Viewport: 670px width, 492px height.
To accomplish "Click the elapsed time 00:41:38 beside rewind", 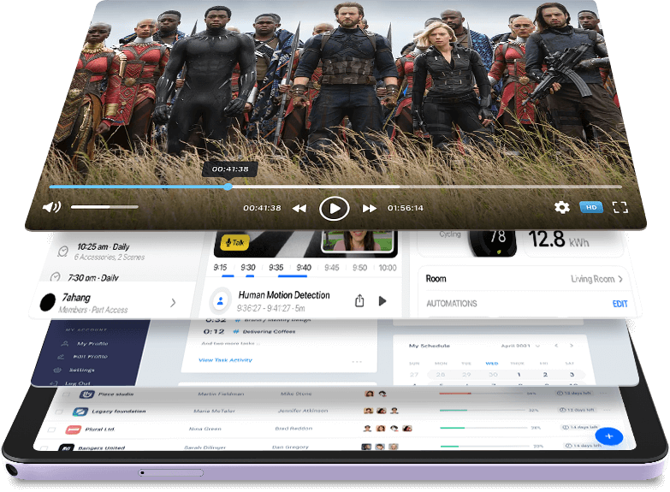I will [x=262, y=208].
